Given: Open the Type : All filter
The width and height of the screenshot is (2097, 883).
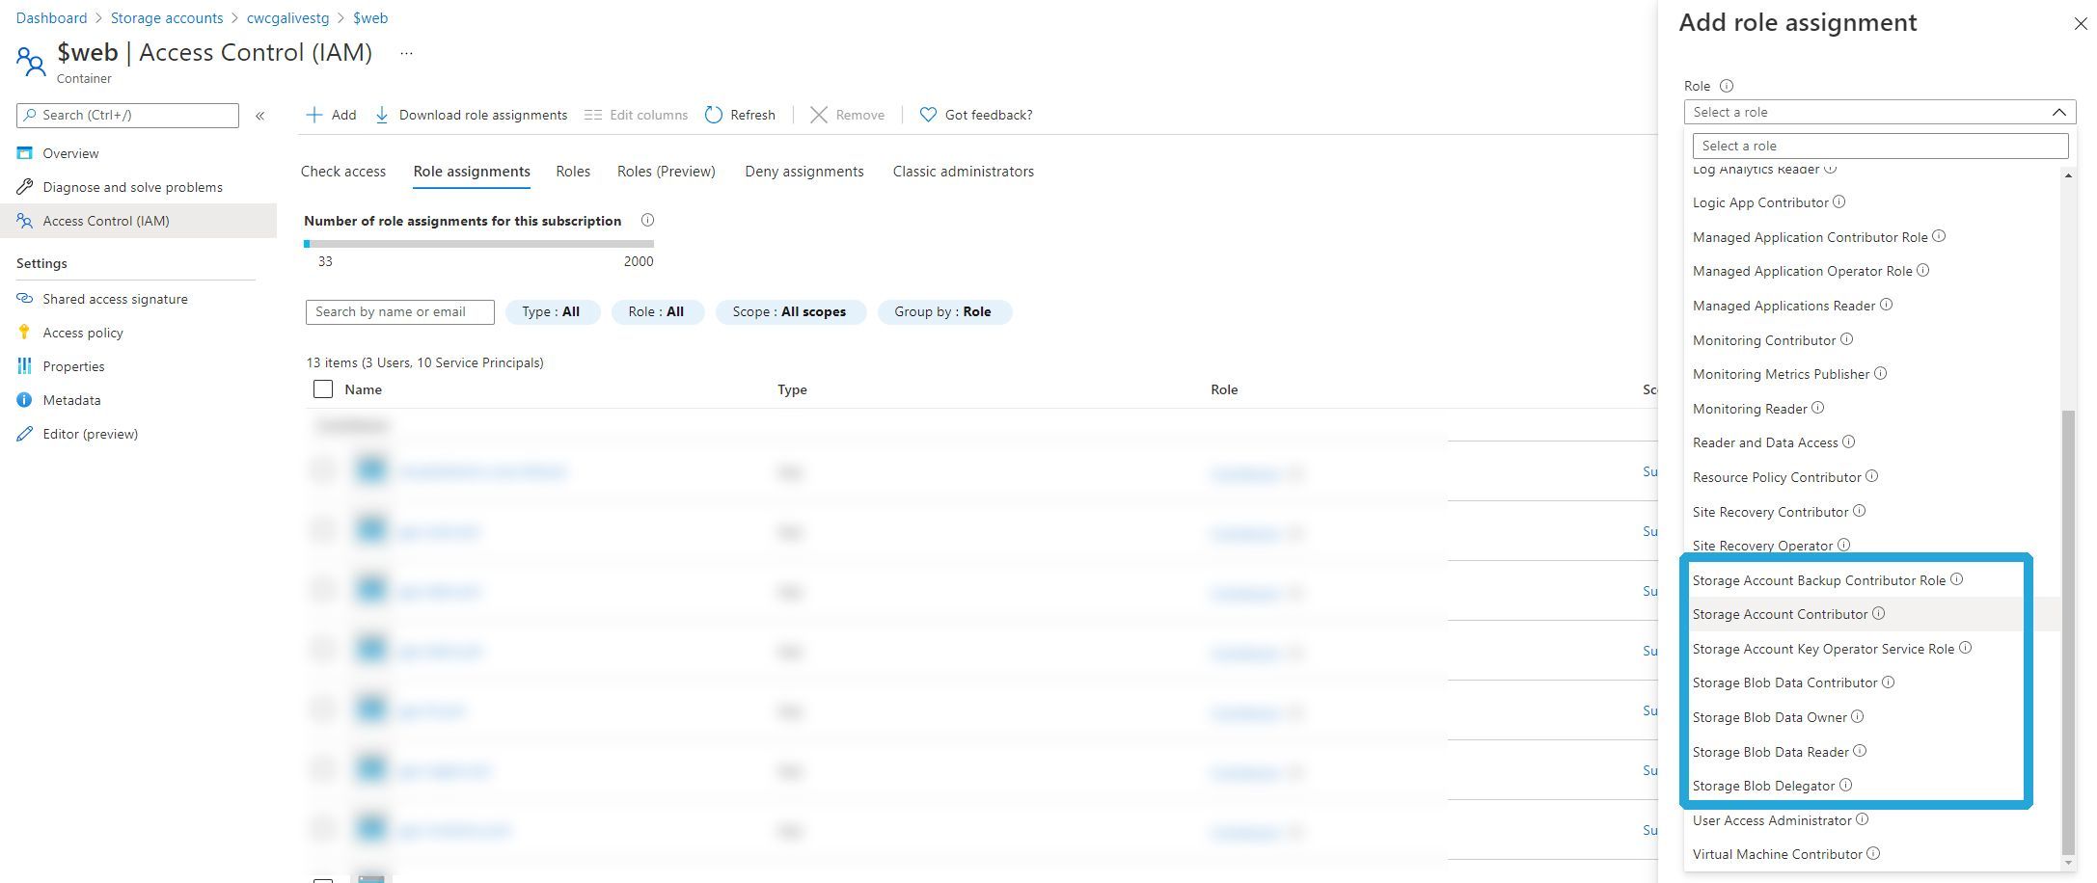Looking at the screenshot, I should (x=552, y=311).
